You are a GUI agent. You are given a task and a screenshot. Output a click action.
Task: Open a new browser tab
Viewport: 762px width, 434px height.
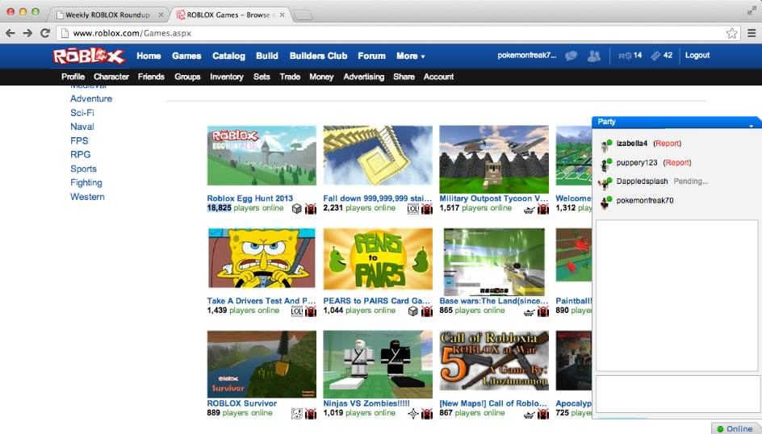[x=302, y=15]
